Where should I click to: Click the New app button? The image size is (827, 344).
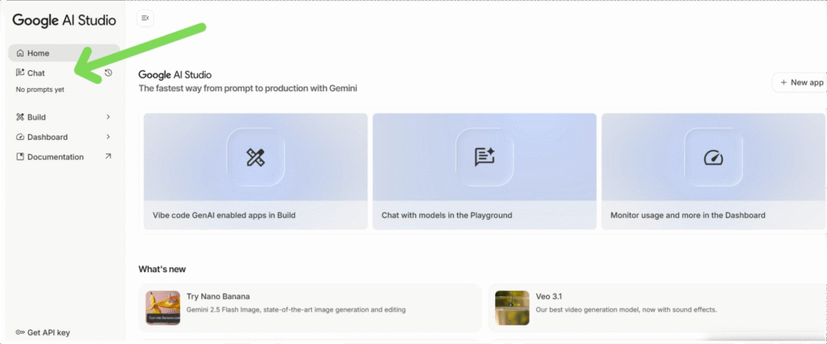pos(800,82)
